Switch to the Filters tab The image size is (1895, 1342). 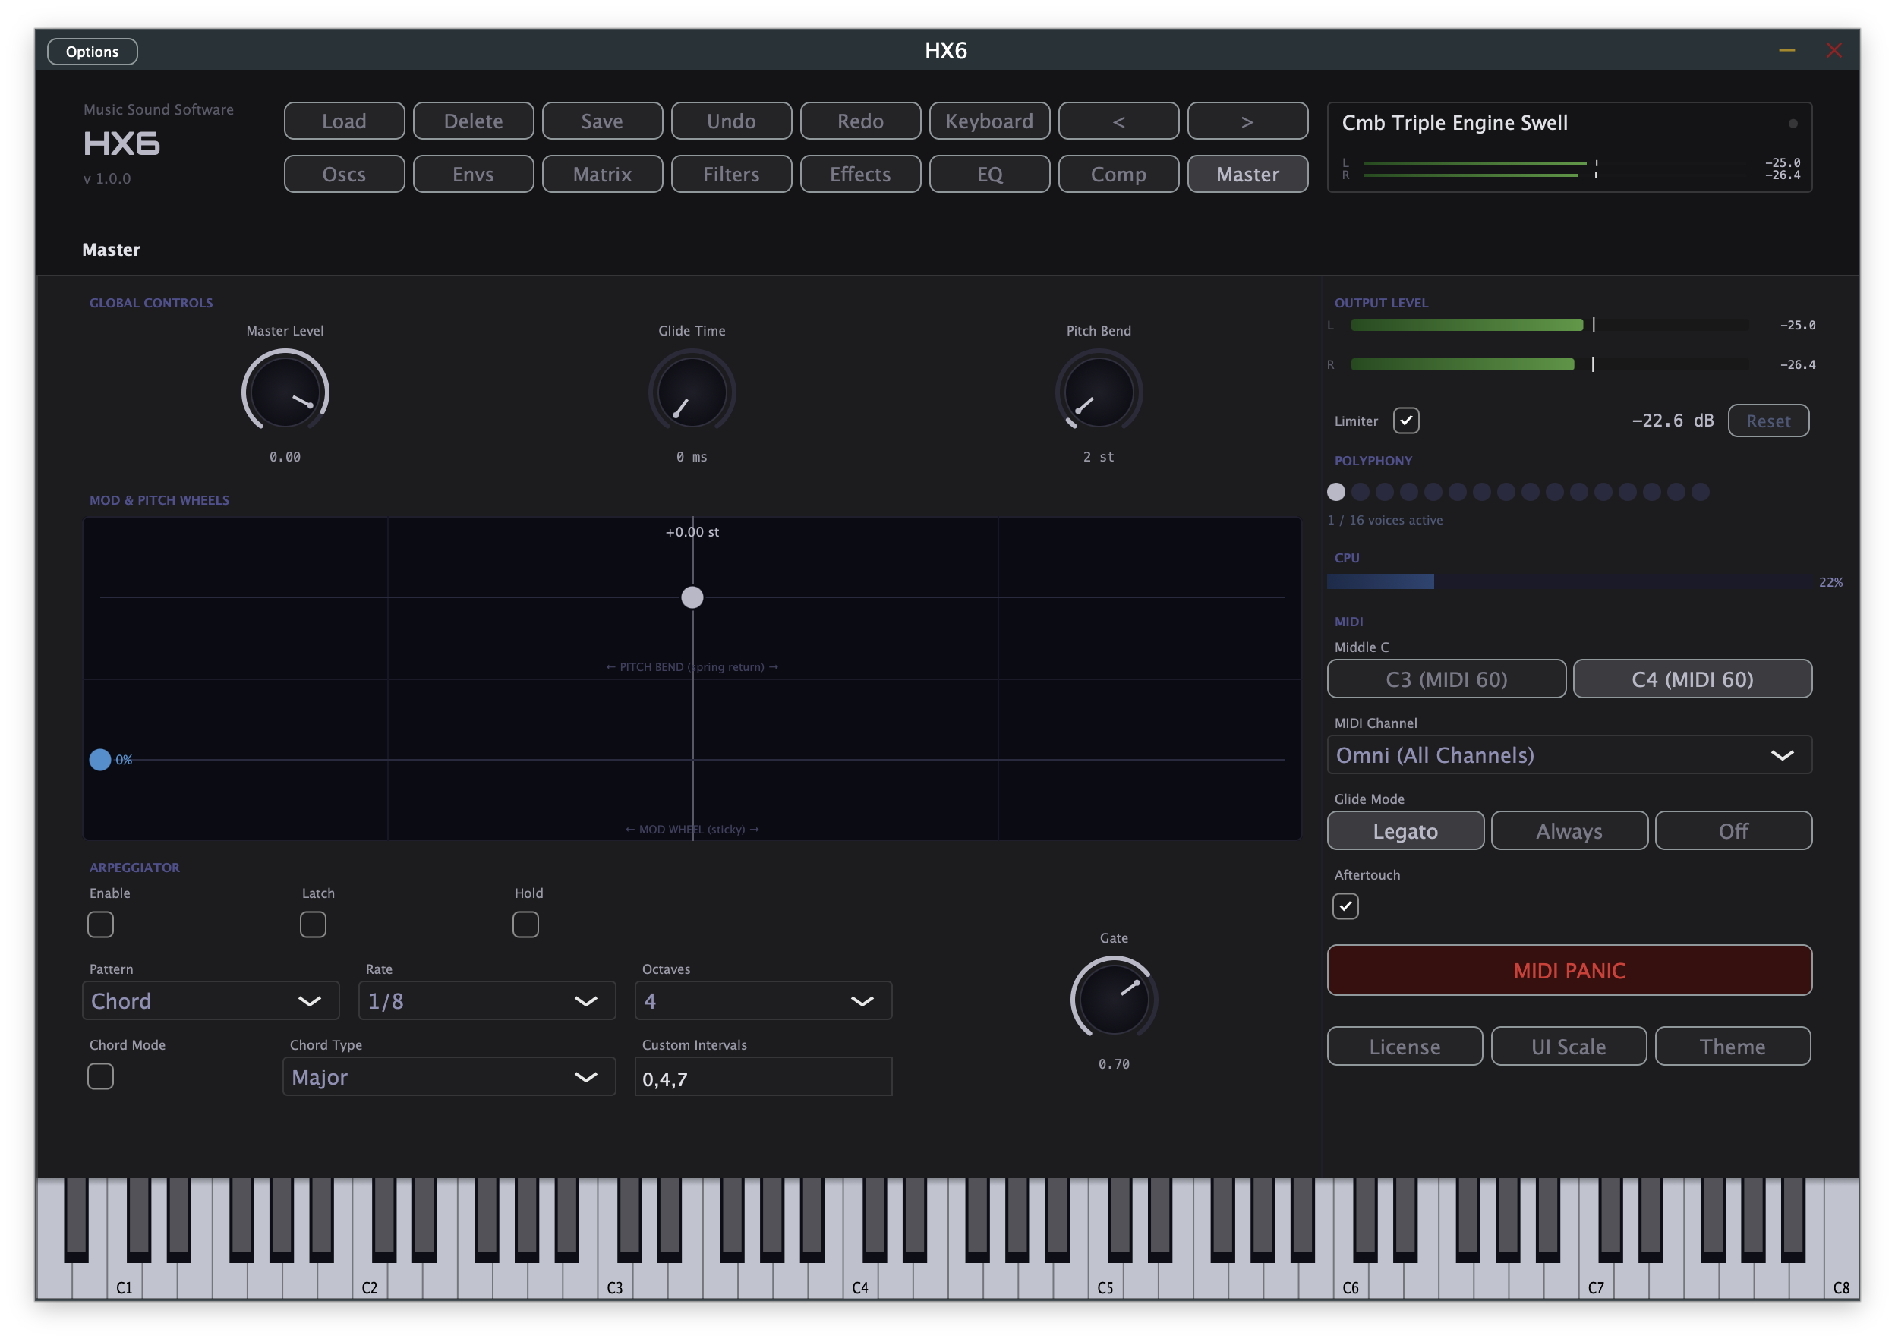[730, 175]
